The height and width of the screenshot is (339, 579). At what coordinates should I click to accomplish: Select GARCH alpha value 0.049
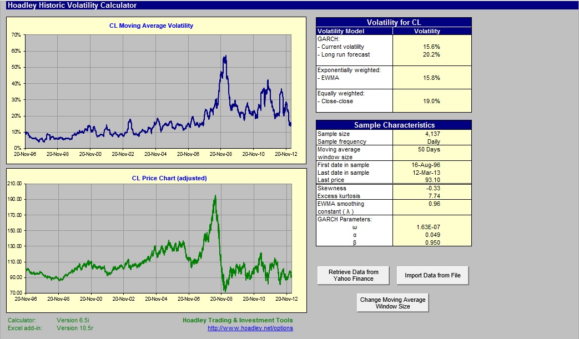pyautogui.click(x=432, y=235)
